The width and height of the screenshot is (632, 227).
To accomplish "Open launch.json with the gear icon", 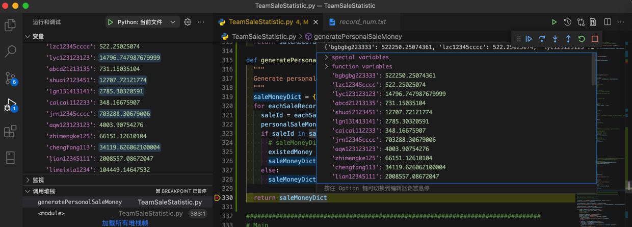I will pos(188,22).
